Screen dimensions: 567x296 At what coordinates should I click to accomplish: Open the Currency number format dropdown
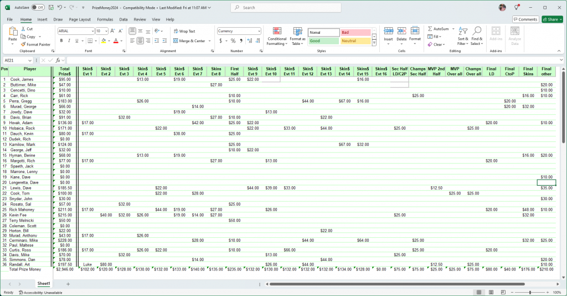point(258,32)
